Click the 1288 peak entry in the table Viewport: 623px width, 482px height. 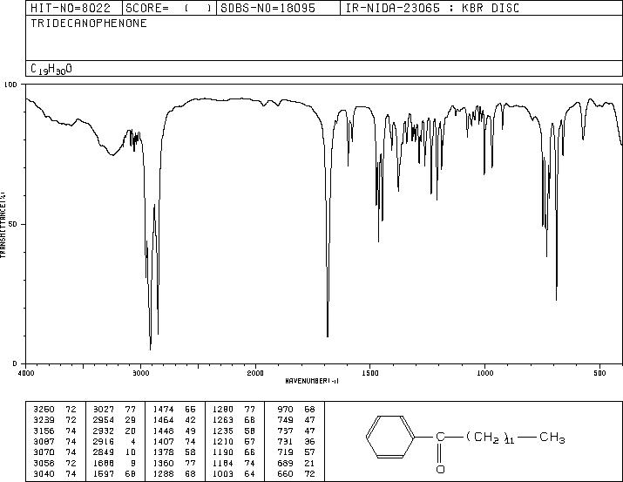pos(174,474)
